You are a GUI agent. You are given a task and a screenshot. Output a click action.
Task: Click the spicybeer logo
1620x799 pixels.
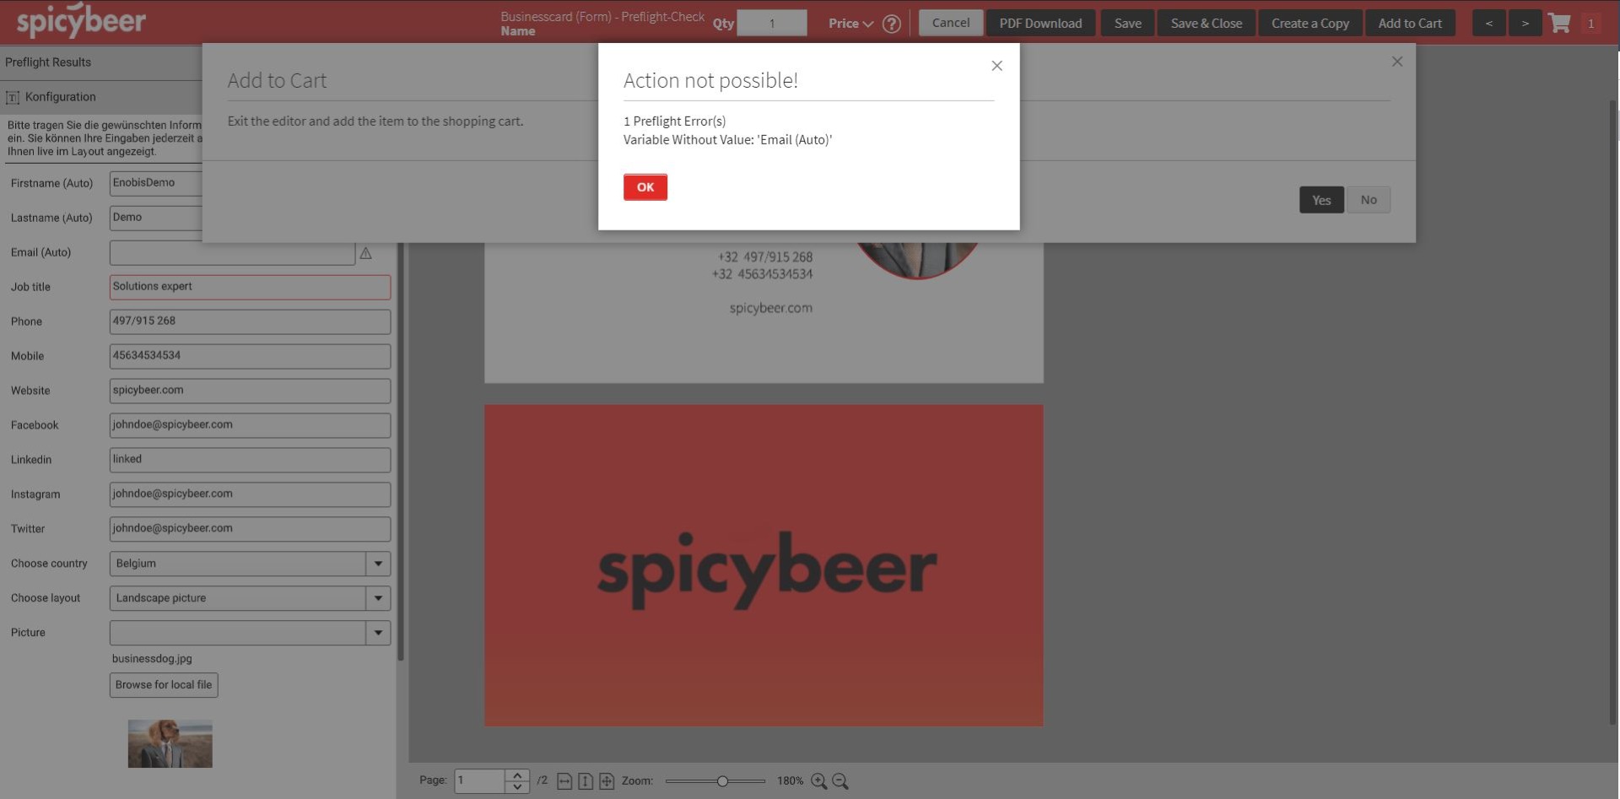pyautogui.click(x=81, y=21)
